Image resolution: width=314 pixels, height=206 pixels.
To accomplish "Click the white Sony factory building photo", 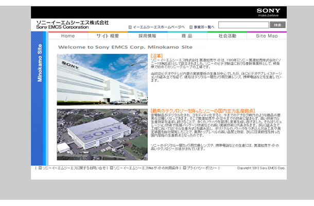I will pyautogui.click(x=102, y=80).
